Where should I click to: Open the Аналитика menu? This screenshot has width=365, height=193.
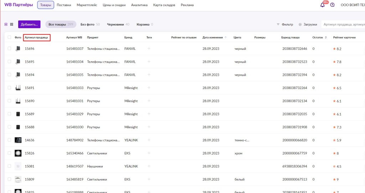139,5
